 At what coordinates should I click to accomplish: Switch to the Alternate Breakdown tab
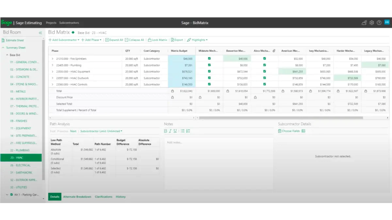(x=77, y=197)
